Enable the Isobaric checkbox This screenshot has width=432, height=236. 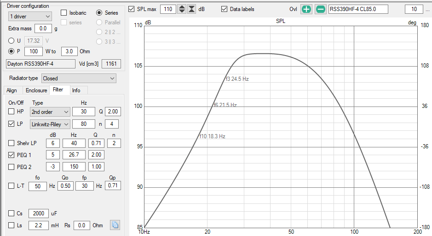point(63,13)
